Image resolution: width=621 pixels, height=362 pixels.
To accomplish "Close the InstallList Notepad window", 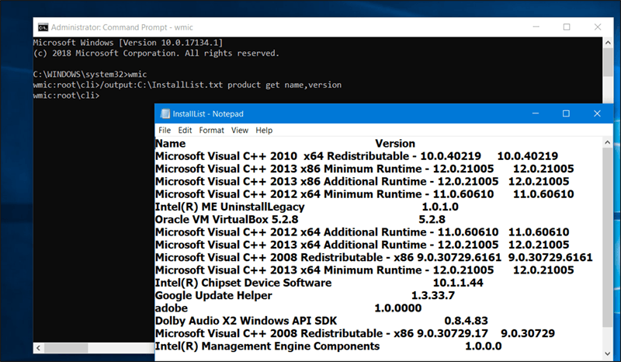I will 597,113.
